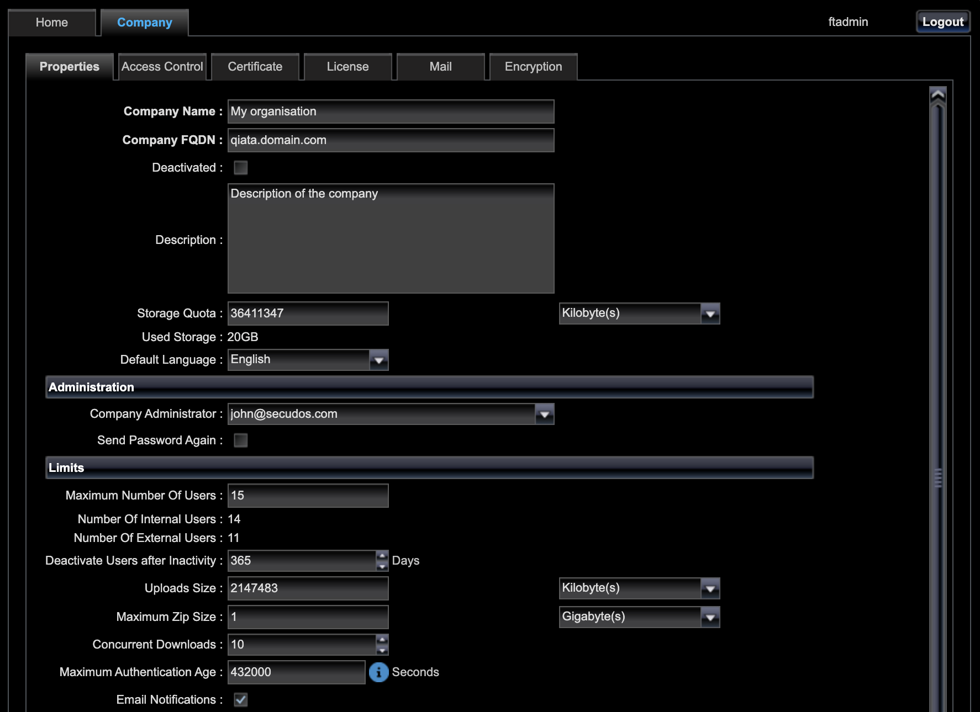Screen dimensions: 980x712
Task: Click the Company Name input field
Action: (391, 111)
